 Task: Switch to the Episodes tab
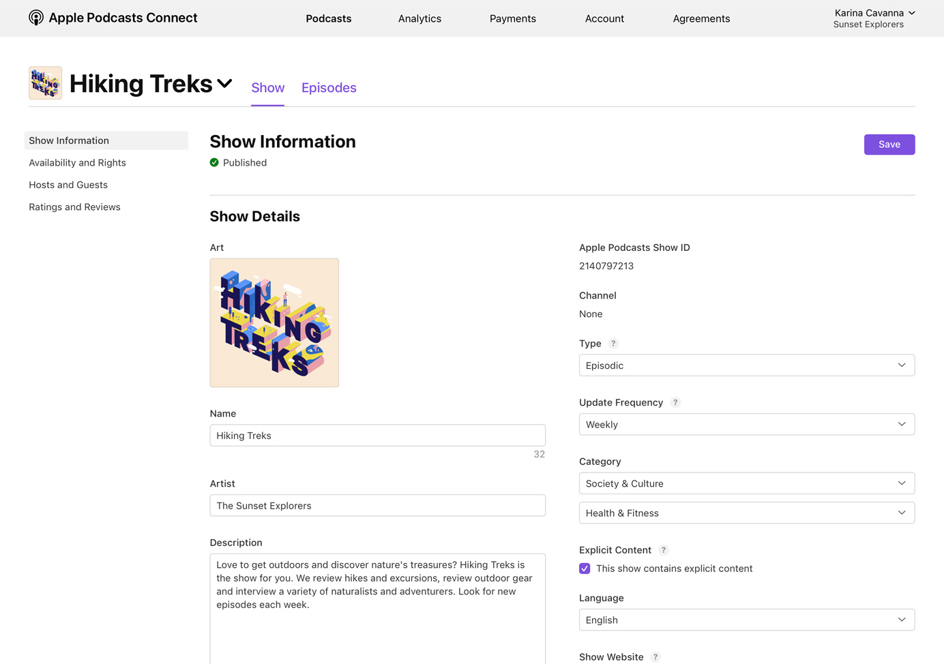tap(329, 87)
